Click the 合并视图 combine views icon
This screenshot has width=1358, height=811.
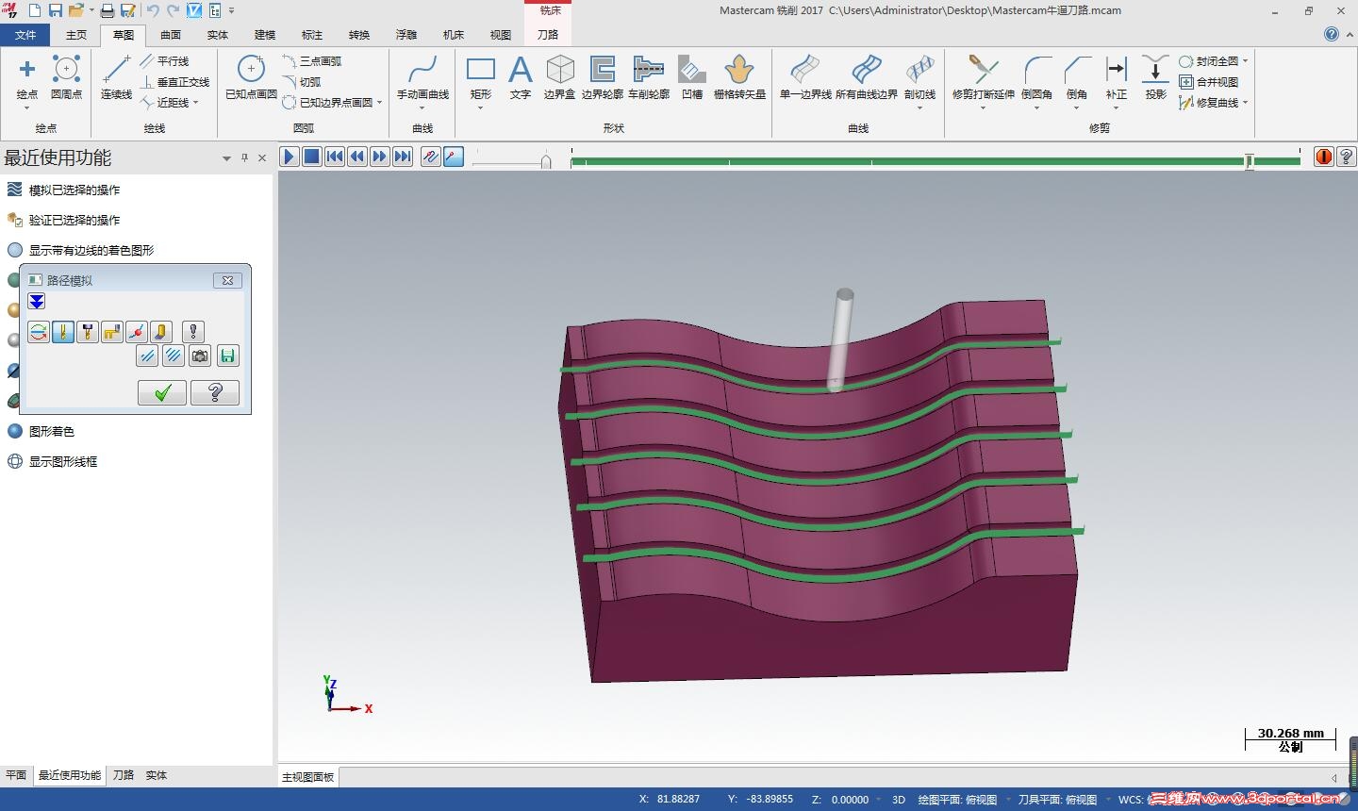click(x=1186, y=82)
